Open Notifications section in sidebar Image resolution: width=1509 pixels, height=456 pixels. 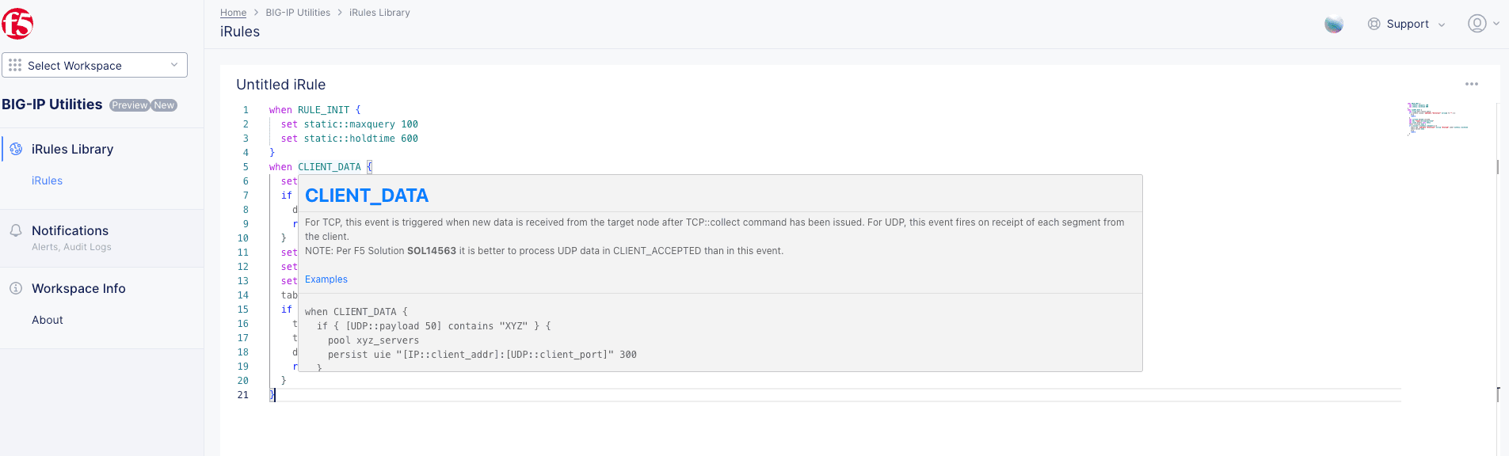[70, 230]
